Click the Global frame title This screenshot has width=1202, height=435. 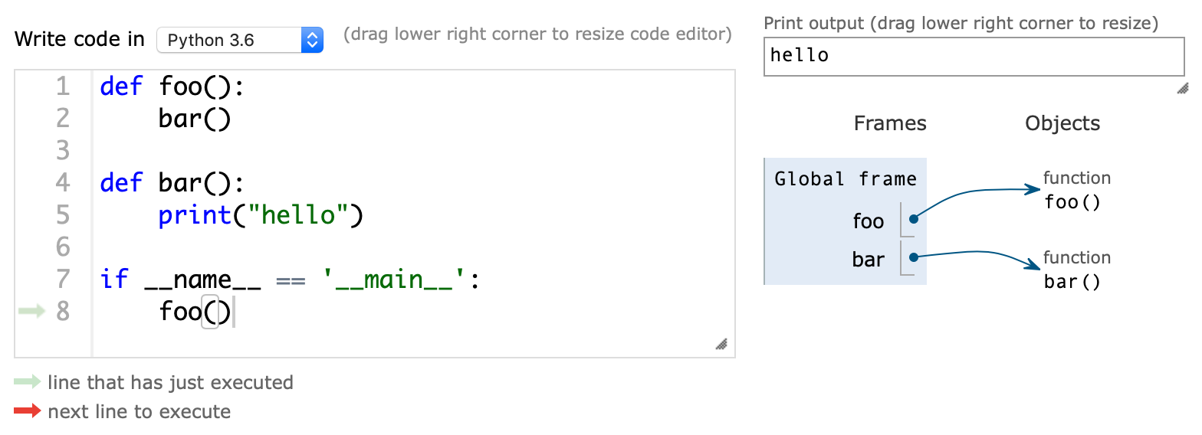846,179
